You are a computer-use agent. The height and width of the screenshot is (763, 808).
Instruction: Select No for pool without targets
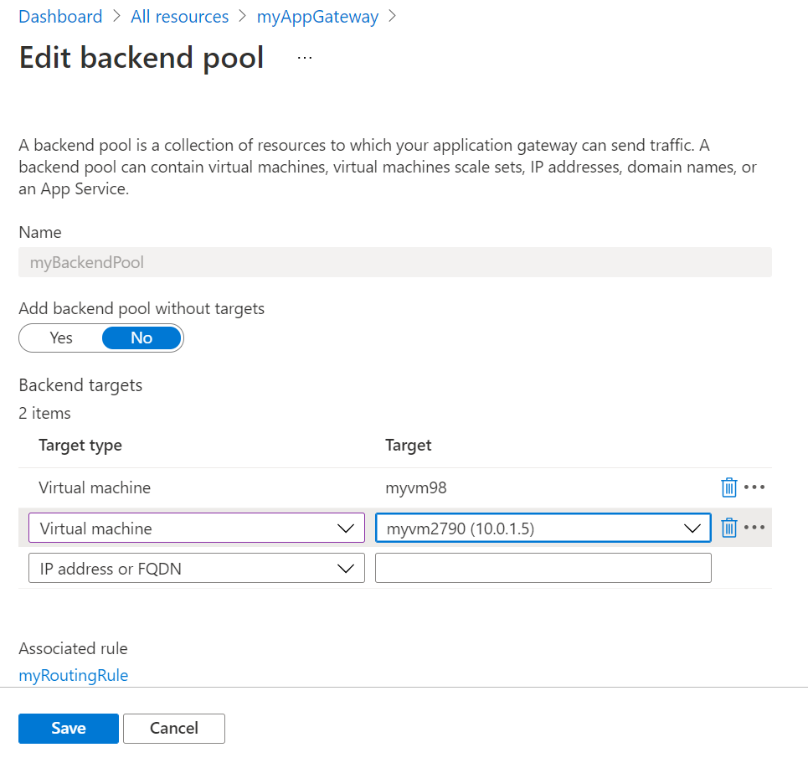click(142, 338)
